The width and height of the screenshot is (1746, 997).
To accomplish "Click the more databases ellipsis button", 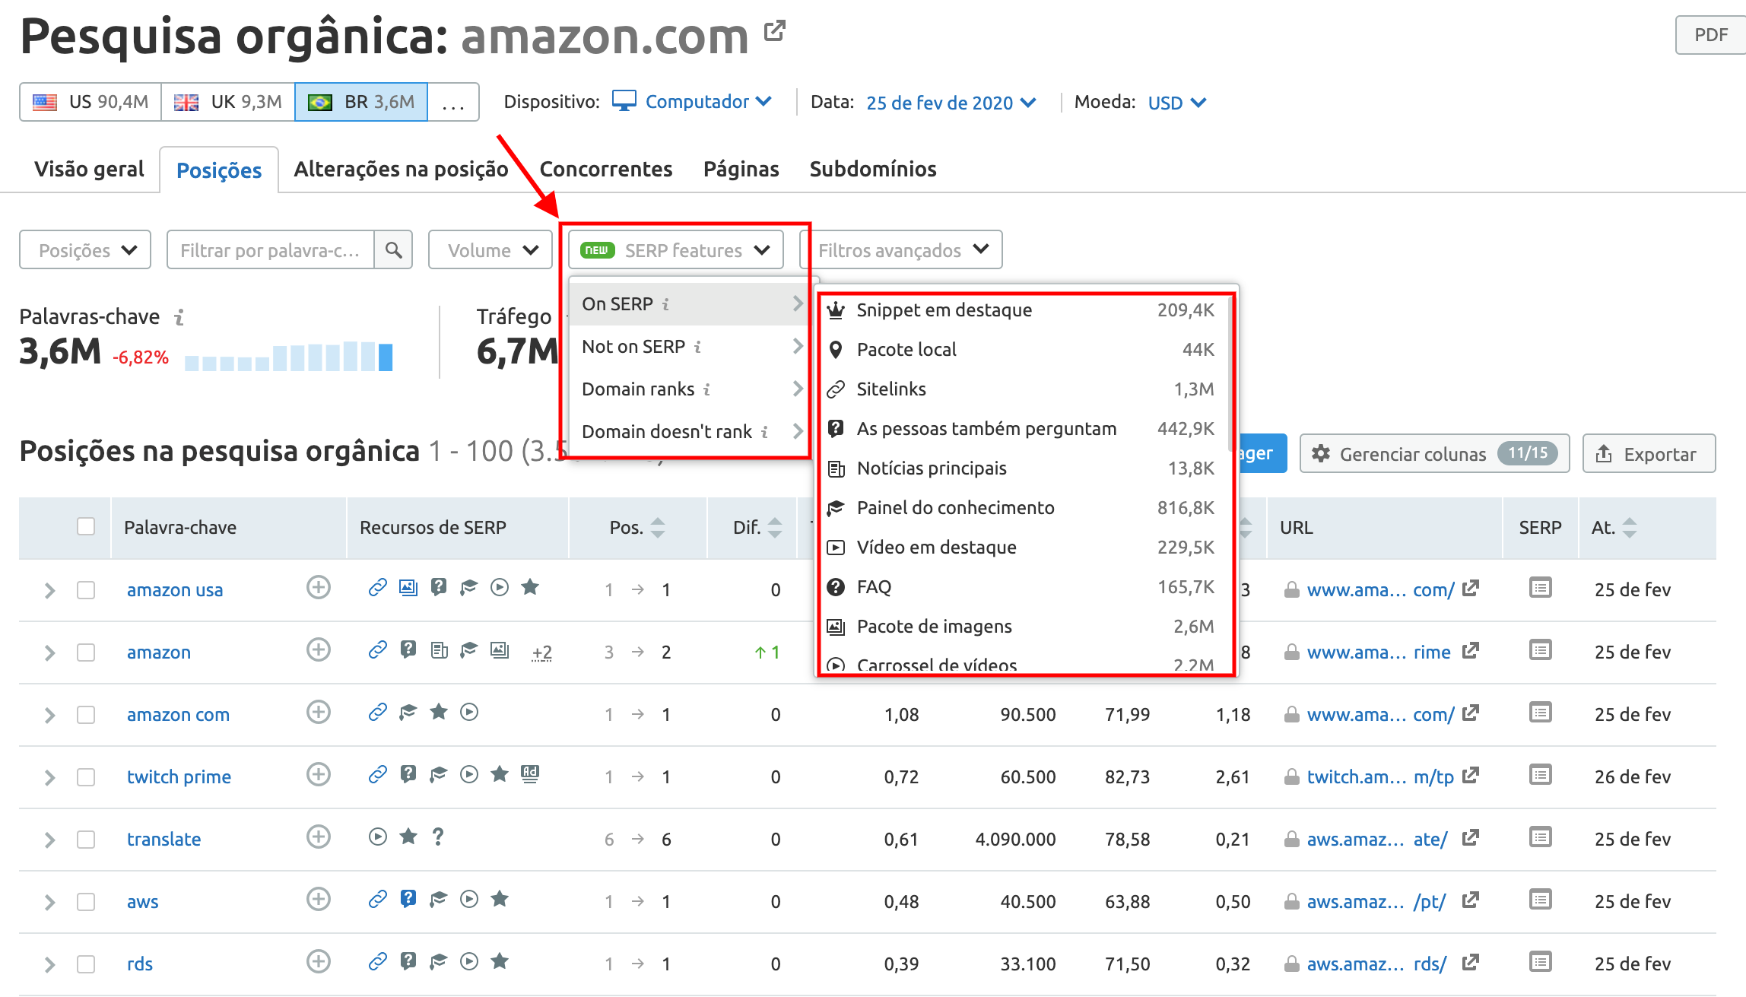I will click(x=453, y=102).
